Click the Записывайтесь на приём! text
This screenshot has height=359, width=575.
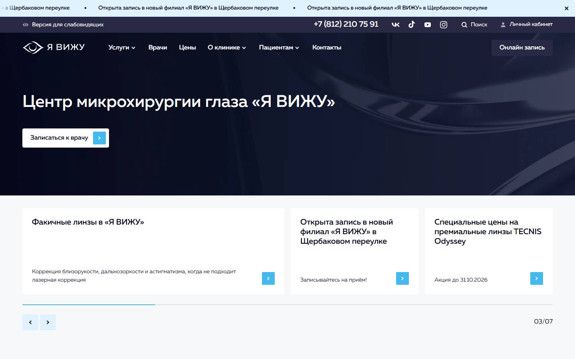(333, 280)
